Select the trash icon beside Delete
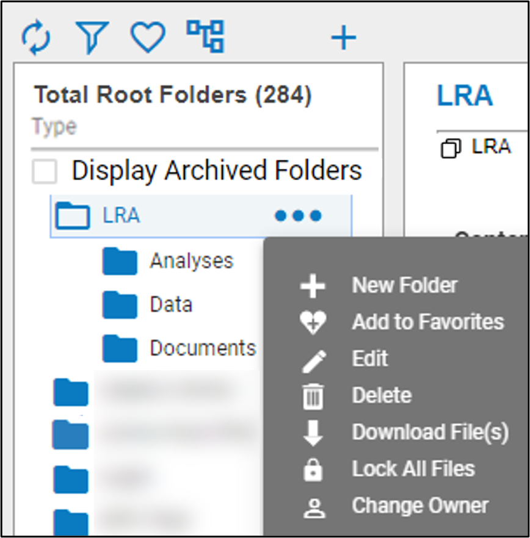 pos(313,395)
